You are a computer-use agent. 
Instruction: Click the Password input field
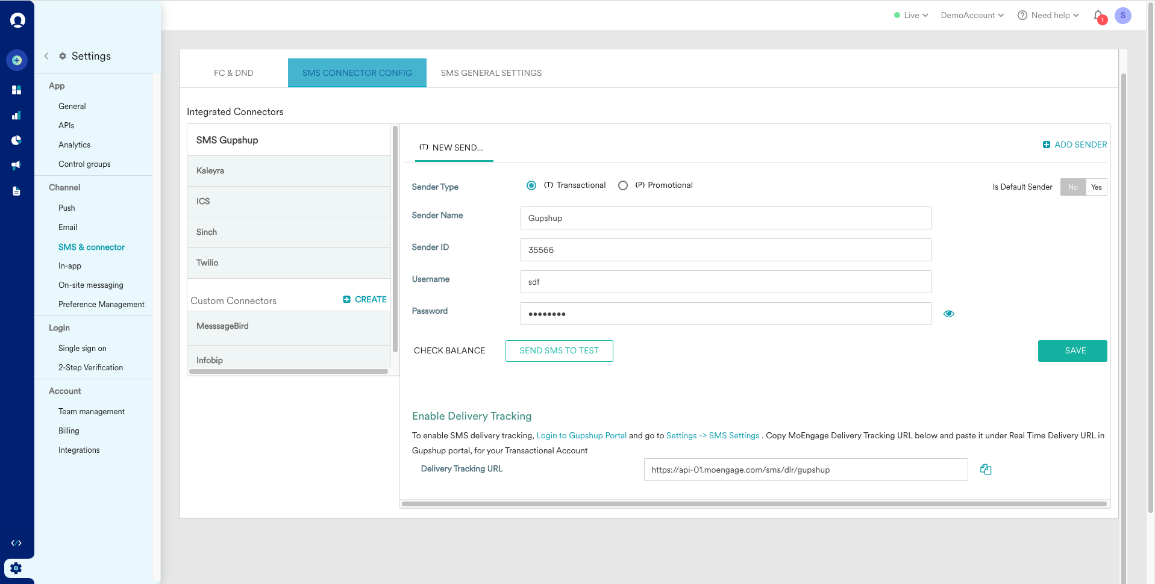(725, 314)
